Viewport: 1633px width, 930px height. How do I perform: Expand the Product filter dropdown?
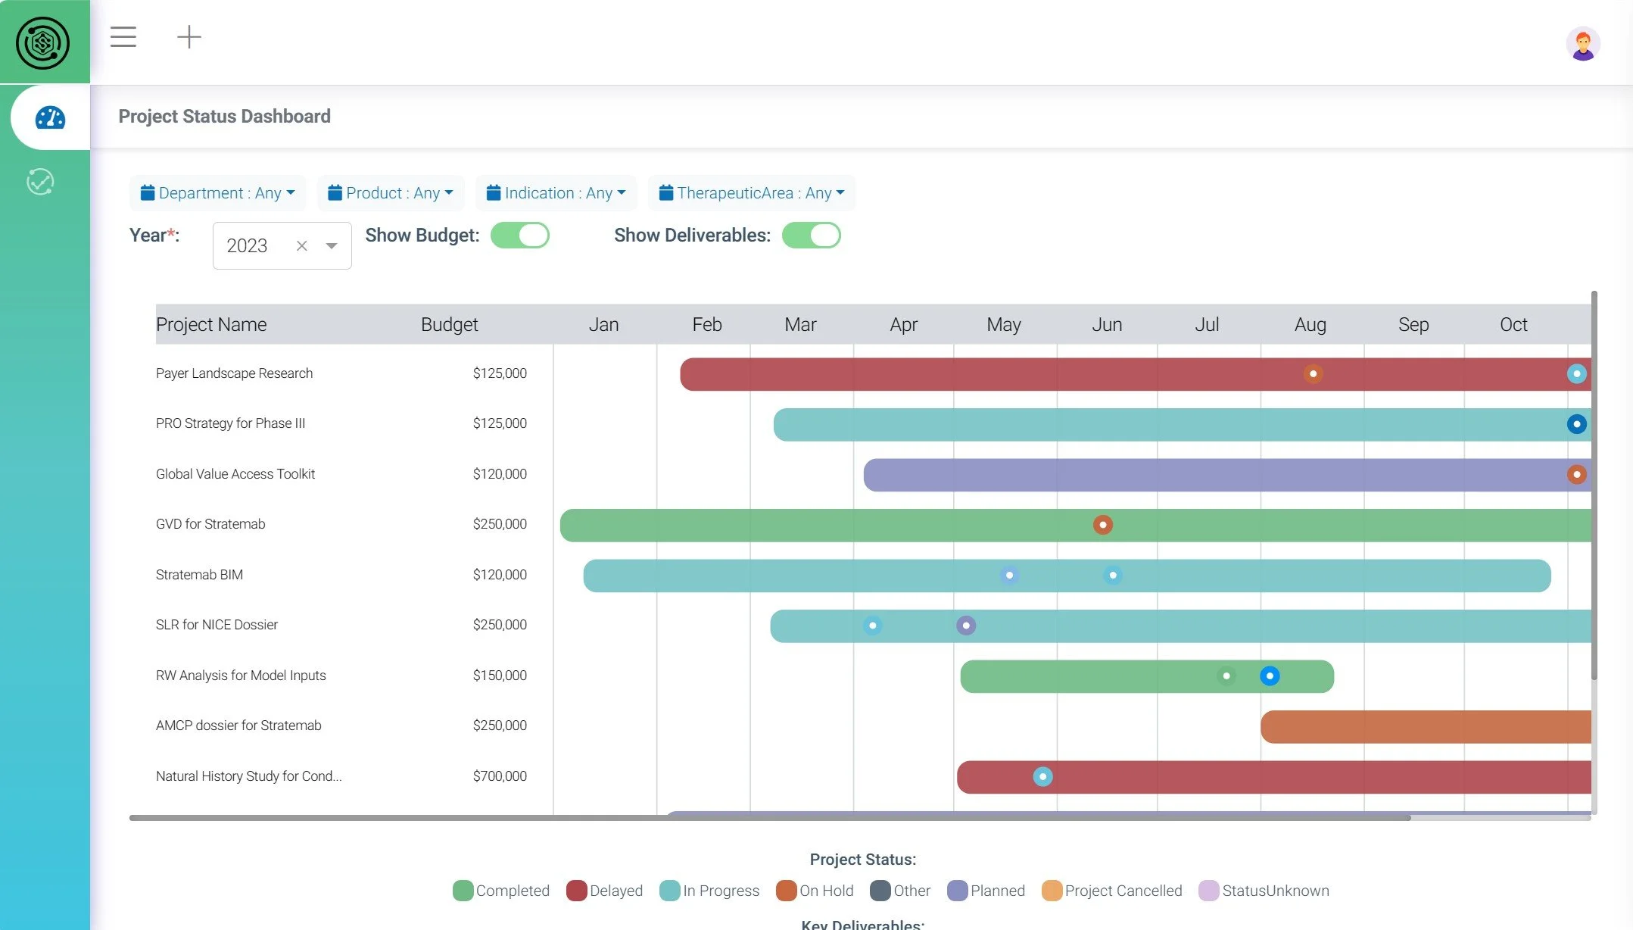coord(391,193)
